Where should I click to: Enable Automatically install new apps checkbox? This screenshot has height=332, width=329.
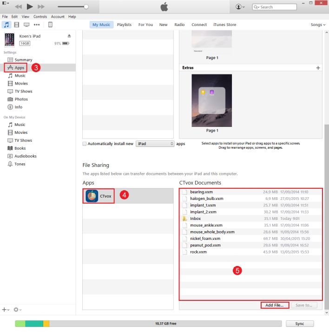85,144
